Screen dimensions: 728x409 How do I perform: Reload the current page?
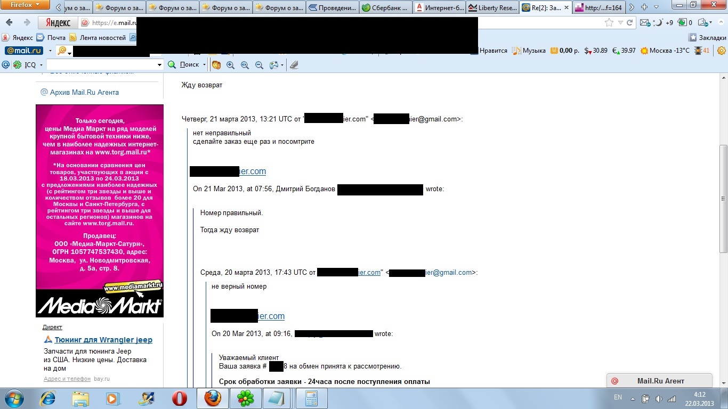[x=629, y=23]
